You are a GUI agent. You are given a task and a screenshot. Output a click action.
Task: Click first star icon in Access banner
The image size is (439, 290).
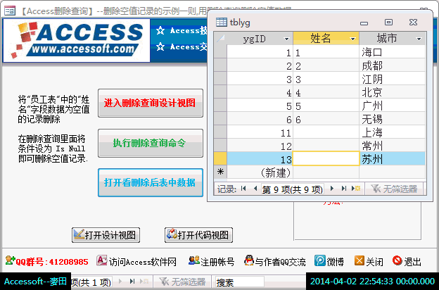pyautogui.click(x=160, y=30)
